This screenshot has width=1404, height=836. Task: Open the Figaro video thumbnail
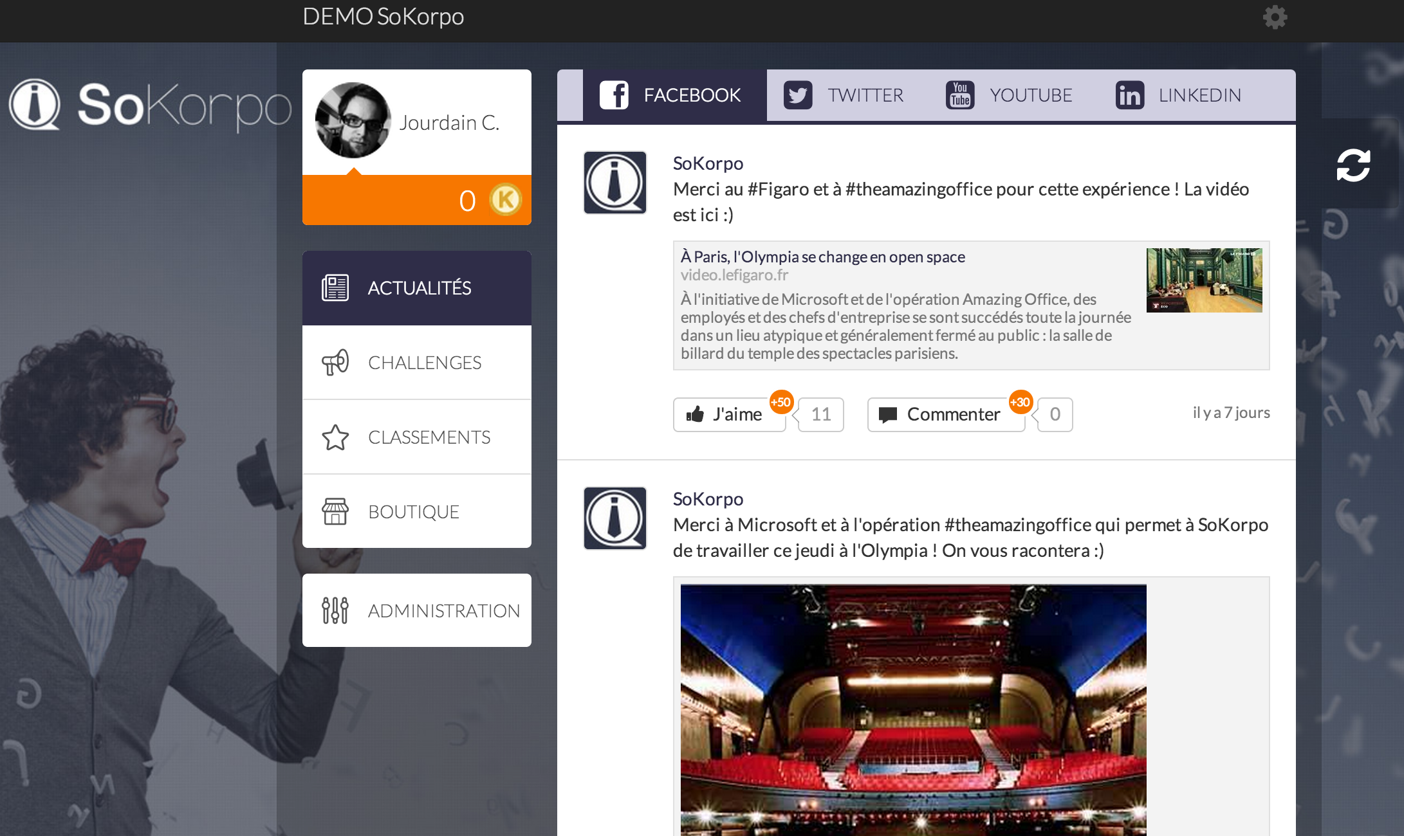(x=1204, y=280)
